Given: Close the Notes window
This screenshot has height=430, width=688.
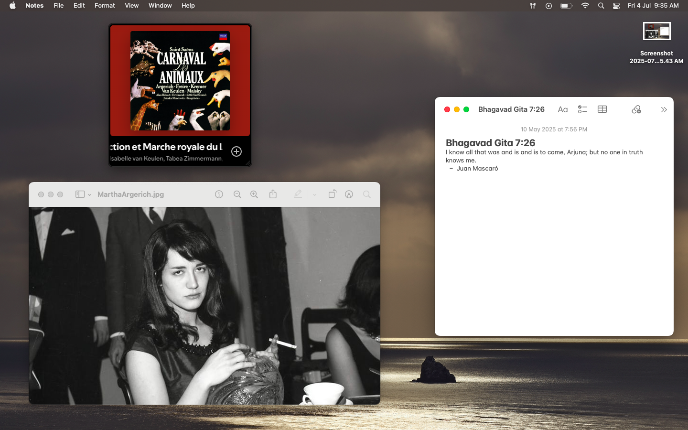Looking at the screenshot, I should tap(447, 109).
